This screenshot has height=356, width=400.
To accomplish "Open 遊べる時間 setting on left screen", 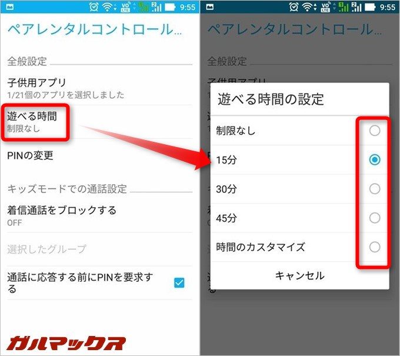I will point(100,122).
